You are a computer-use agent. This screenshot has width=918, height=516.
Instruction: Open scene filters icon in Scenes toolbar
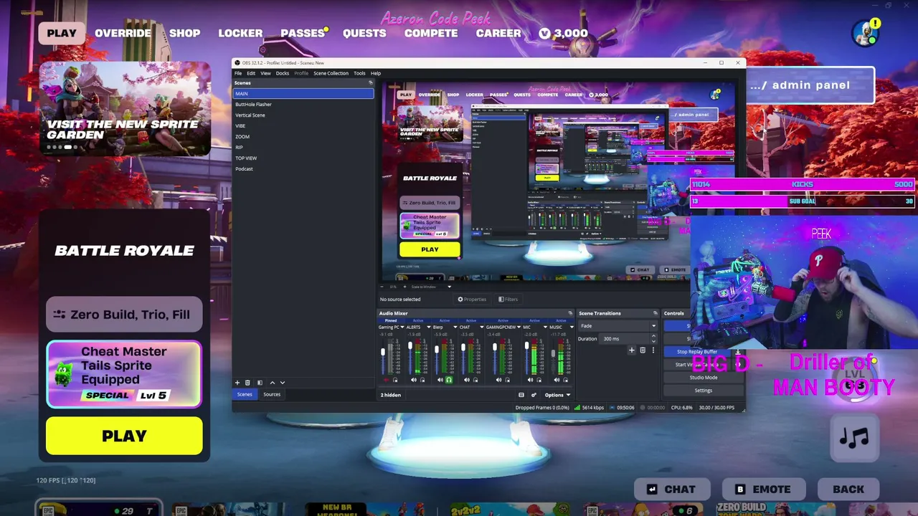[260, 383]
